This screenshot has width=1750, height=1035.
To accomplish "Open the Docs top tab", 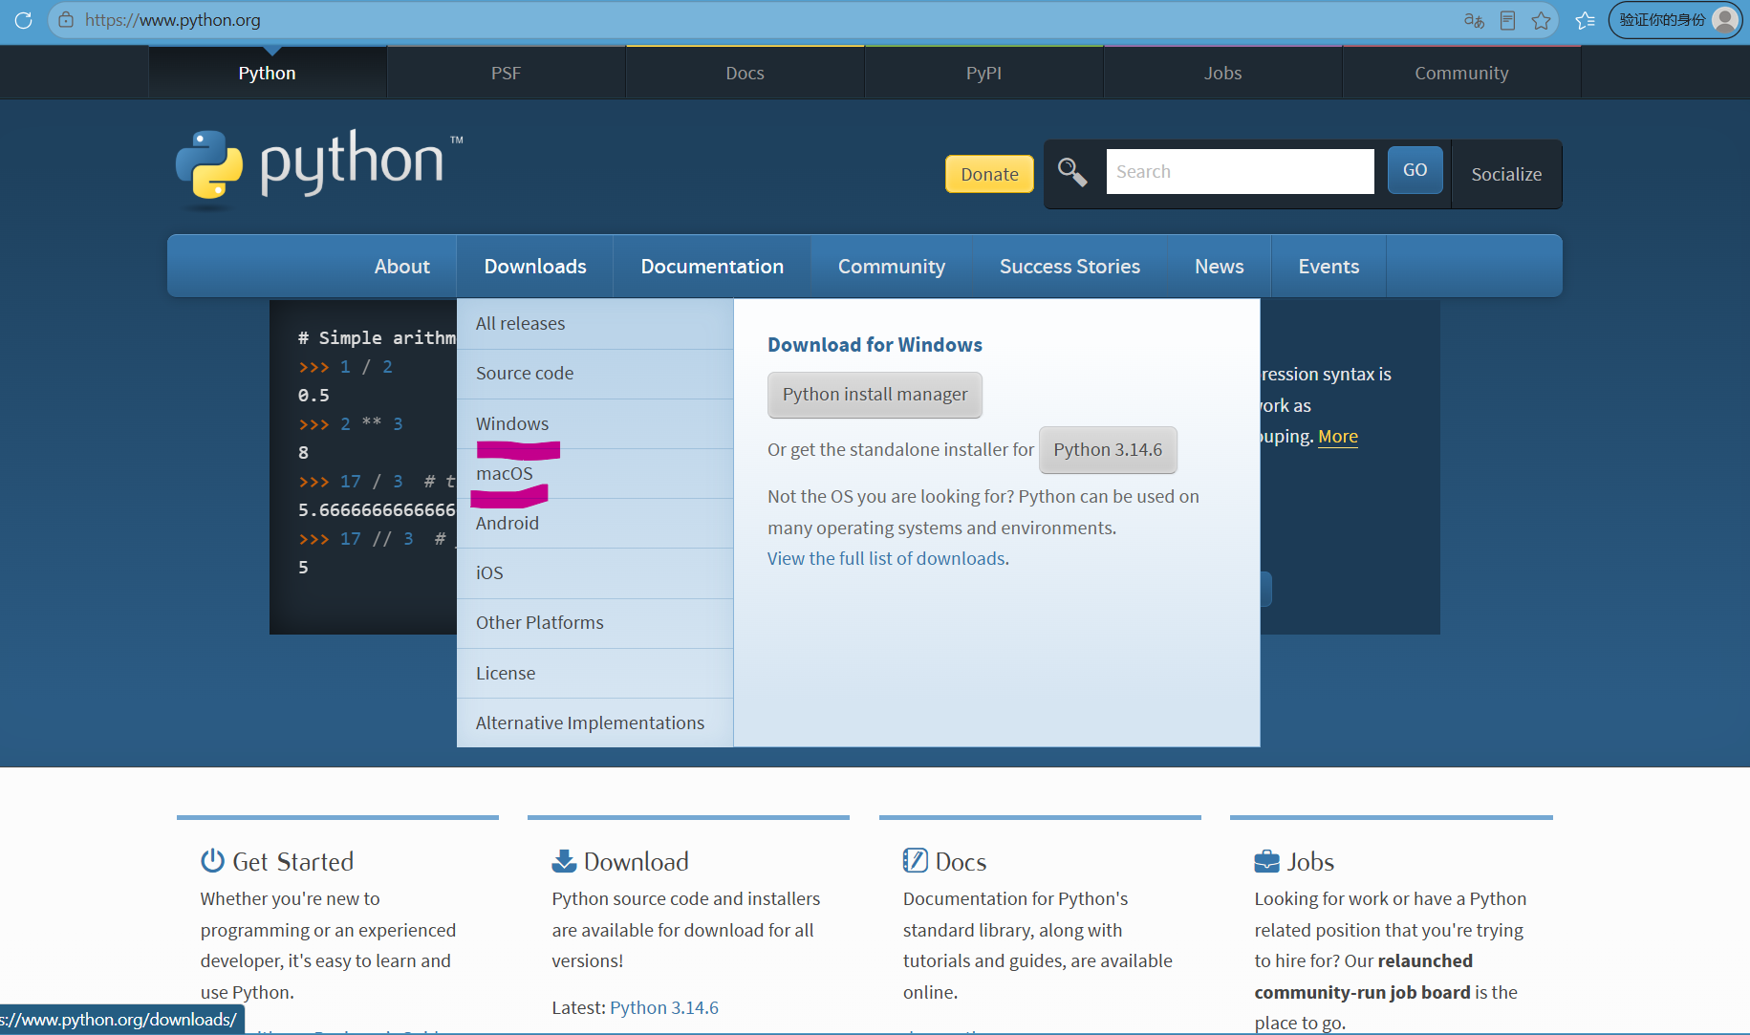I will pyautogui.click(x=745, y=73).
